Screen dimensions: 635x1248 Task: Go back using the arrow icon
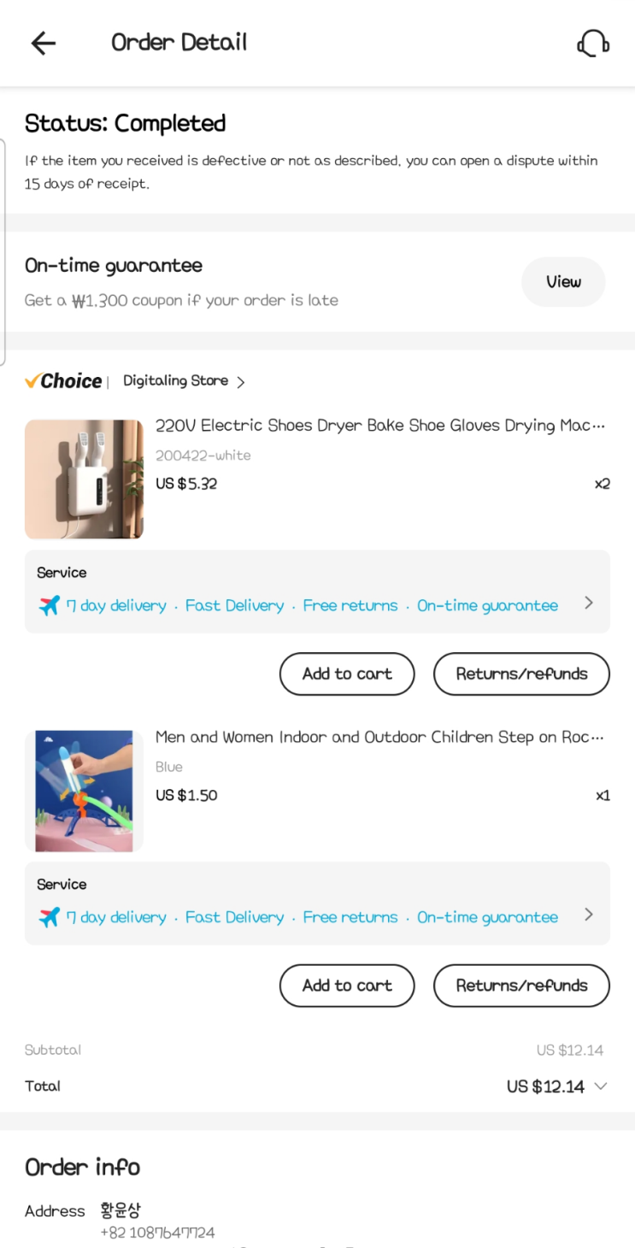(x=43, y=43)
